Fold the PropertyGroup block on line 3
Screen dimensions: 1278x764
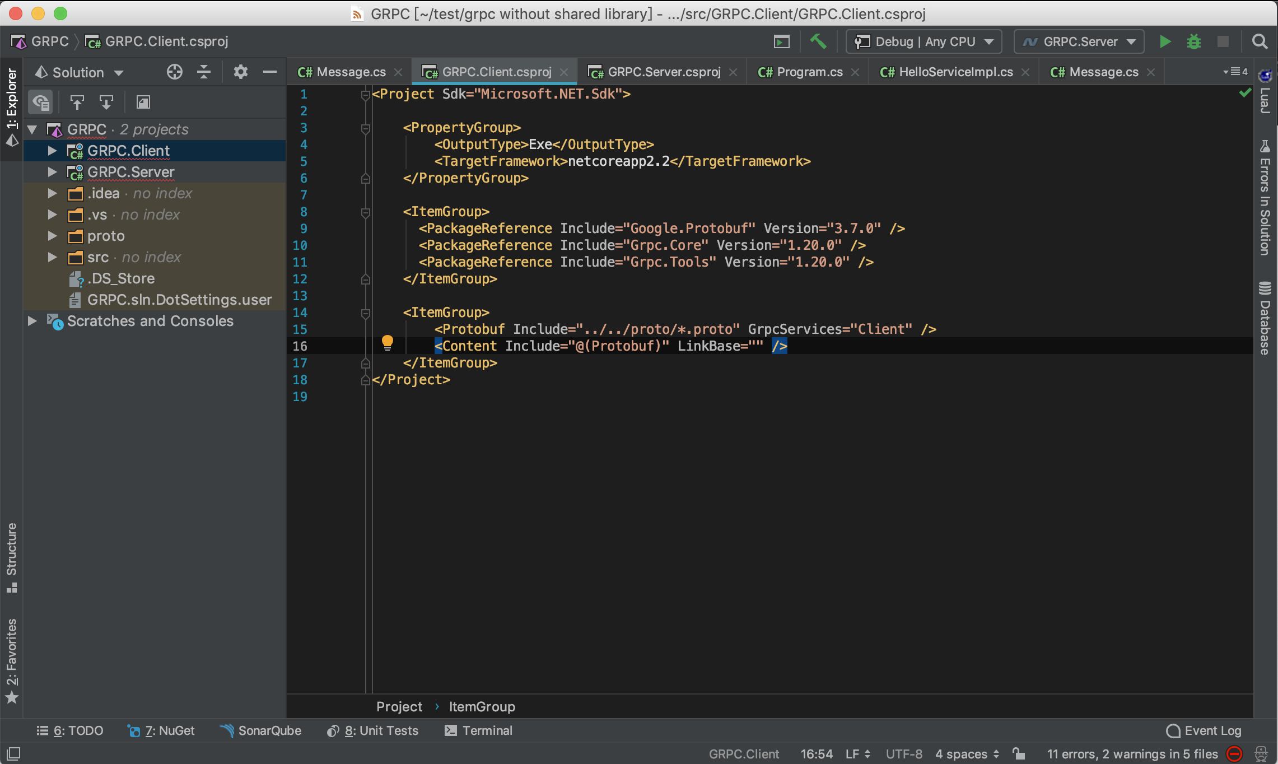coord(366,128)
